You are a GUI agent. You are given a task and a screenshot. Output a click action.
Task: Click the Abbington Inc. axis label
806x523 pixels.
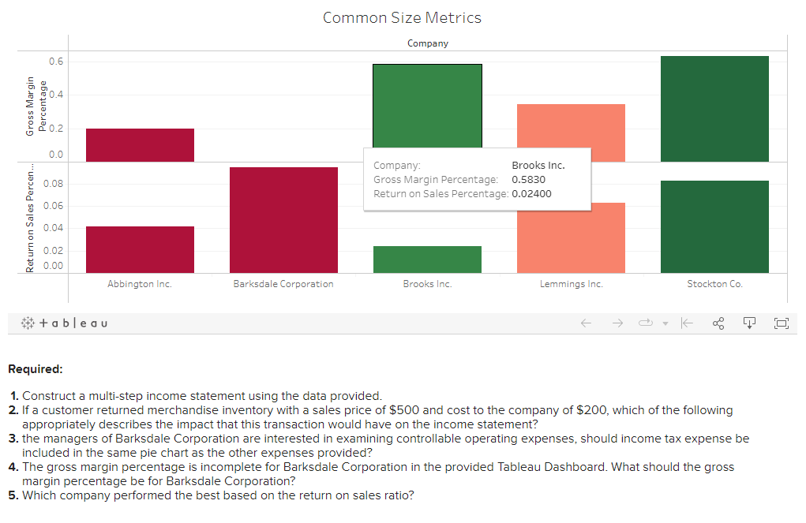139,283
